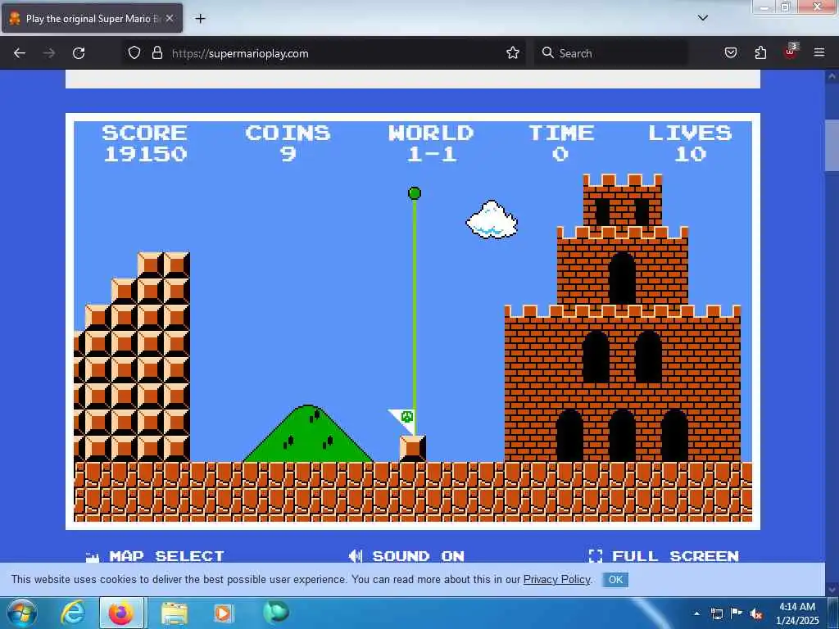Open the Pocket save icon

click(731, 53)
